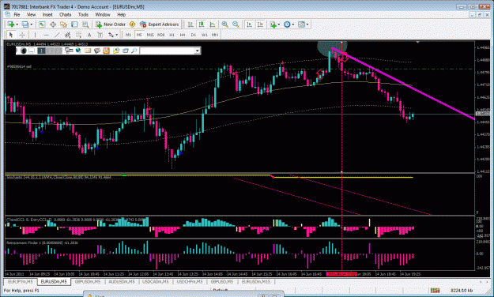Expand the periodicity dropdown arrow
The height and width of the screenshot is (297, 494).
tap(293, 24)
